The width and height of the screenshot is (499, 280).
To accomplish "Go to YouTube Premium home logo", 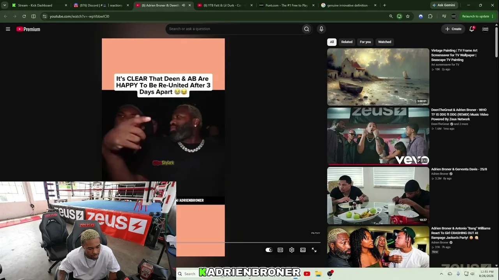I will pos(28,29).
